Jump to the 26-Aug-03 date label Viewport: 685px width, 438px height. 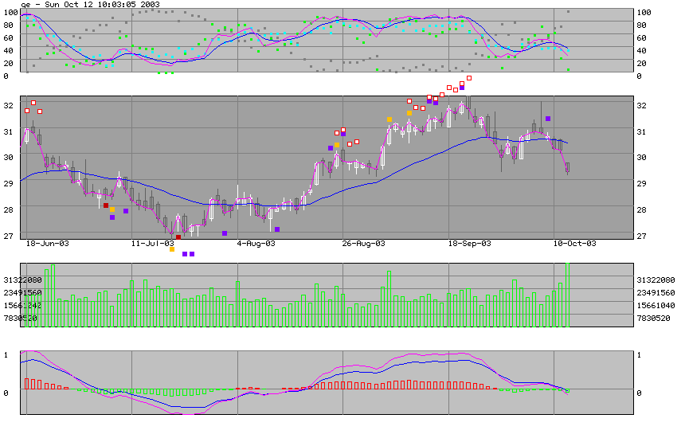pyautogui.click(x=363, y=243)
